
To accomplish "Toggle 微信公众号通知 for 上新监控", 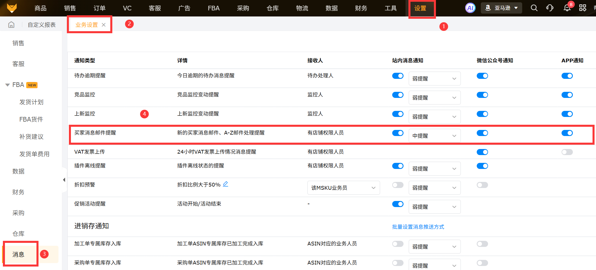I will pos(482,114).
